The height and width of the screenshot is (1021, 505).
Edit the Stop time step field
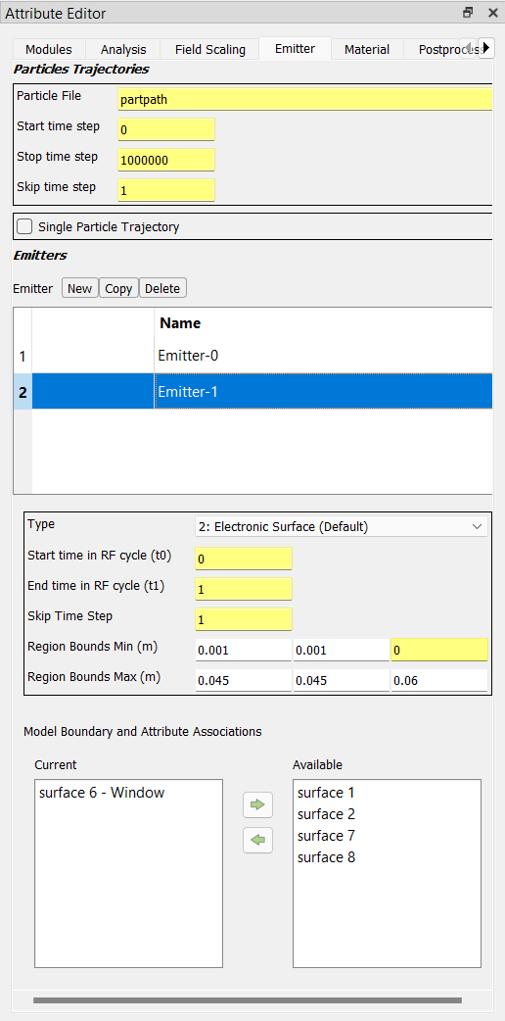tap(166, 160)
